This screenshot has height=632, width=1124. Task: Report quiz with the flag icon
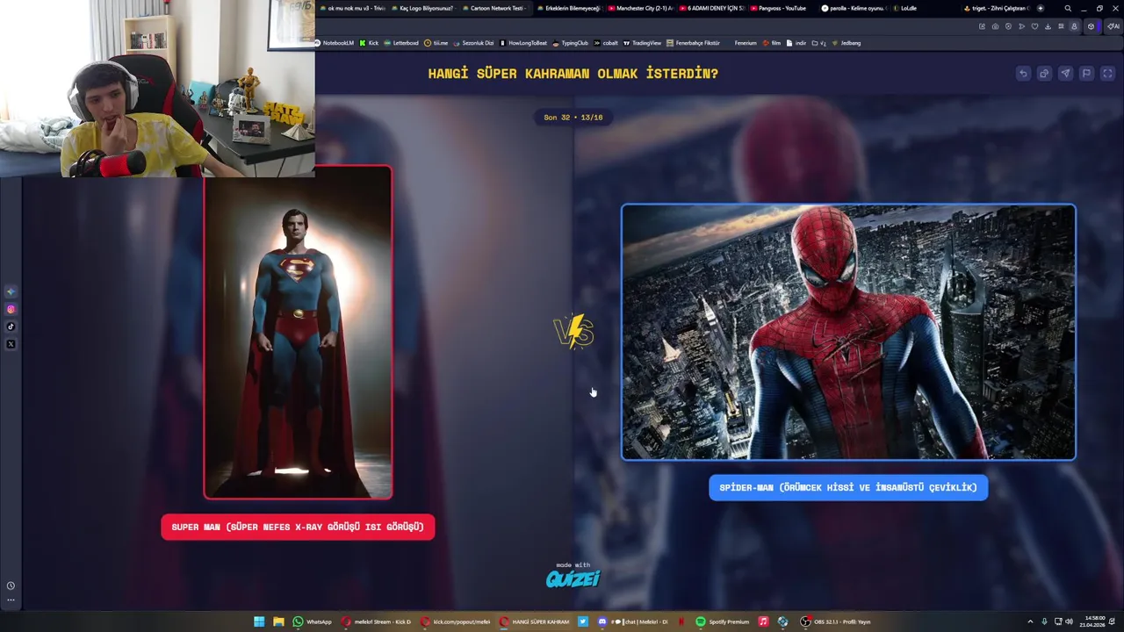tap(1086, 74)
